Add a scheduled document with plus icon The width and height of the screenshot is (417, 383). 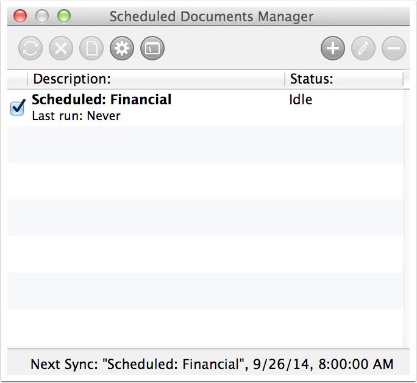[x=333, y=48]
